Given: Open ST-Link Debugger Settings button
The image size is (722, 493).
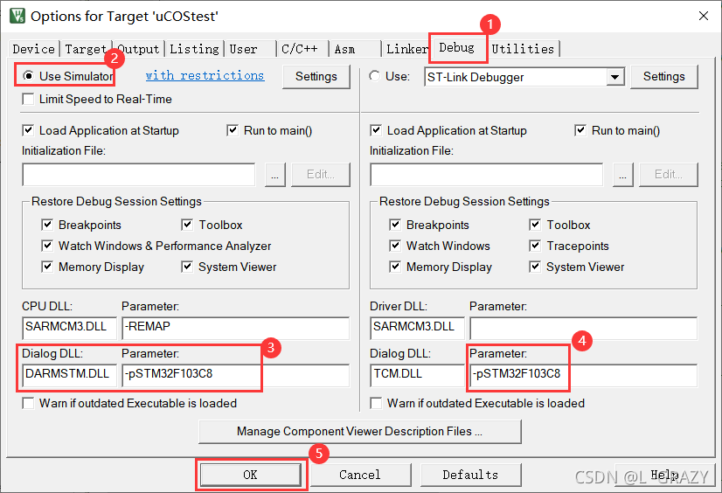Looking at the screenshot, I should pyautogui.click(x=664, y=76).
